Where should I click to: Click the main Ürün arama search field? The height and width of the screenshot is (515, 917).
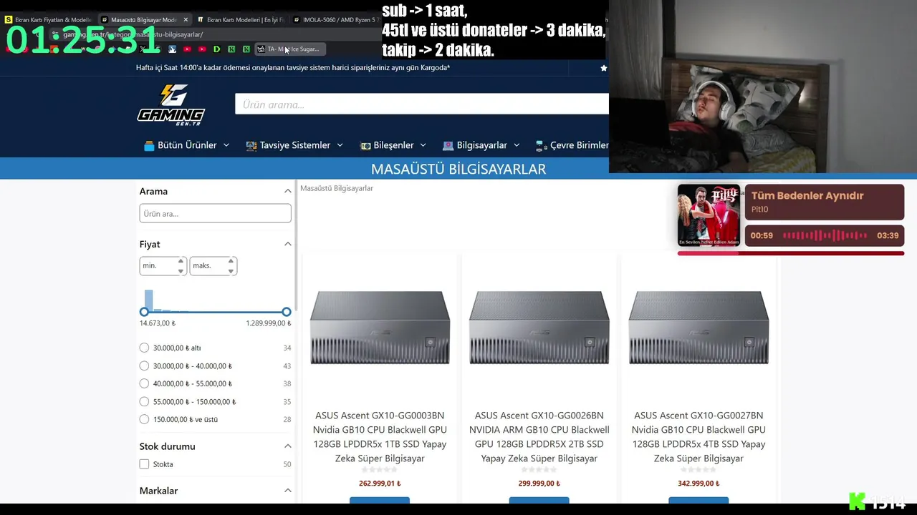click(x=422, y=104)
